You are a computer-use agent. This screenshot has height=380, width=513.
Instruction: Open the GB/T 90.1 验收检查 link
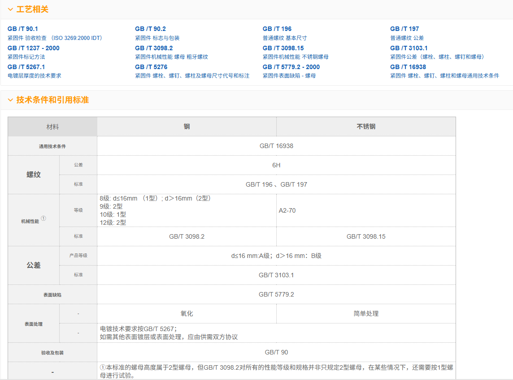[23, 29]
